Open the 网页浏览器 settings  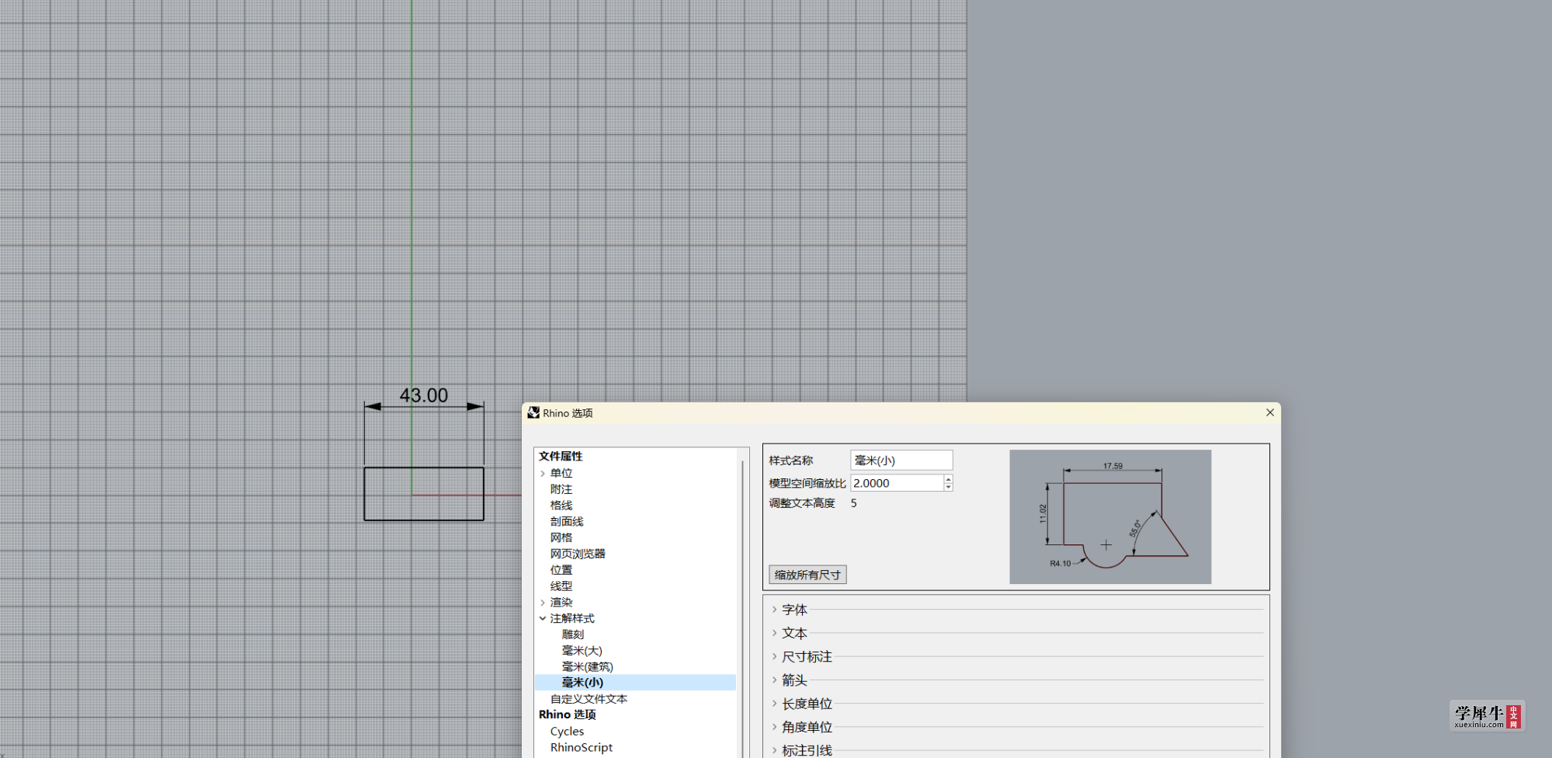click(578, 554)
